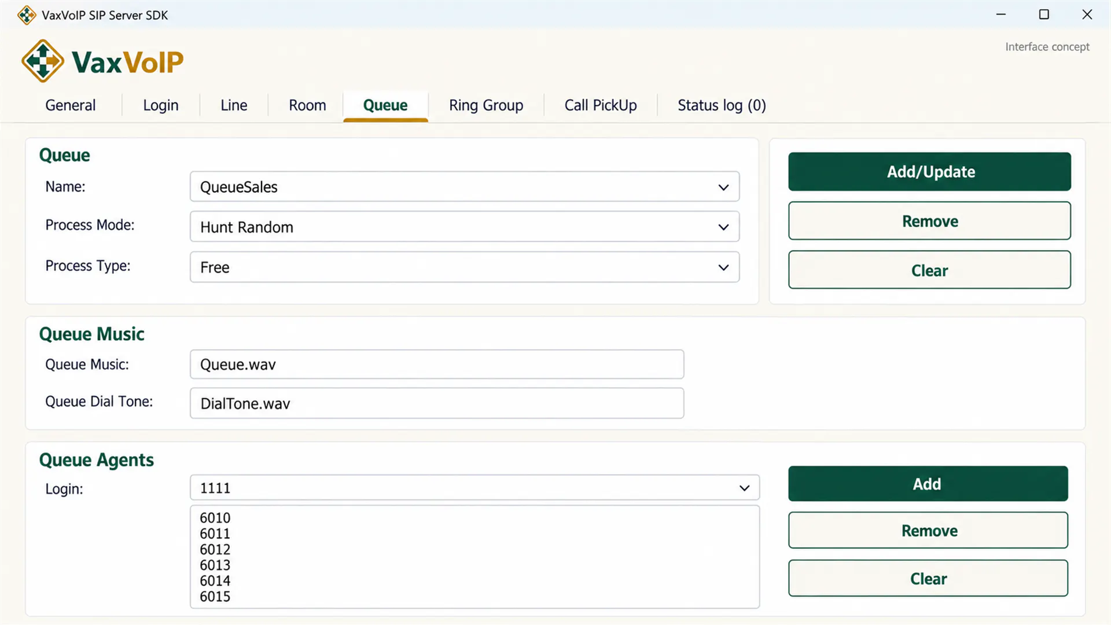Click the title bar app icon

tap(27, 15)
